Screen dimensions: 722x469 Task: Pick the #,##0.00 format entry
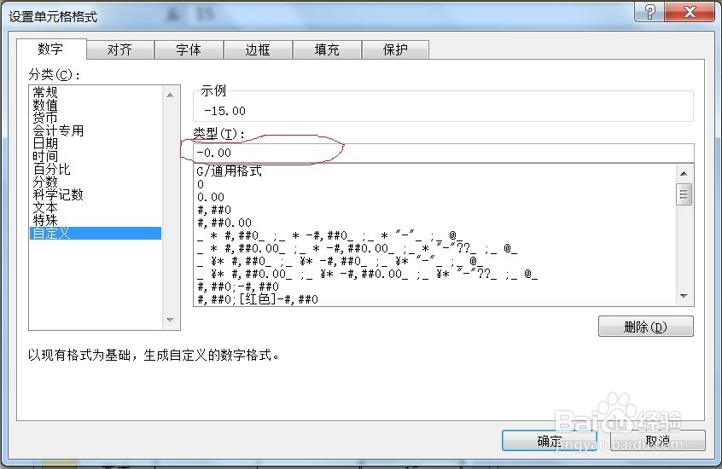coord(434,223)
